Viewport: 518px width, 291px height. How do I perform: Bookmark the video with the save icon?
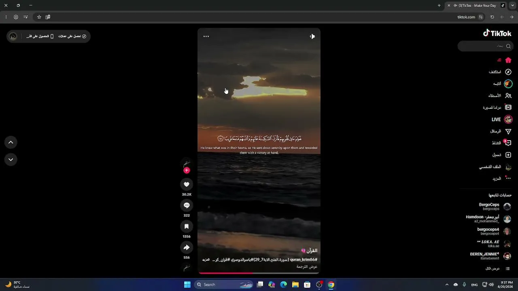pyautogui.click(x=187, y=226)
